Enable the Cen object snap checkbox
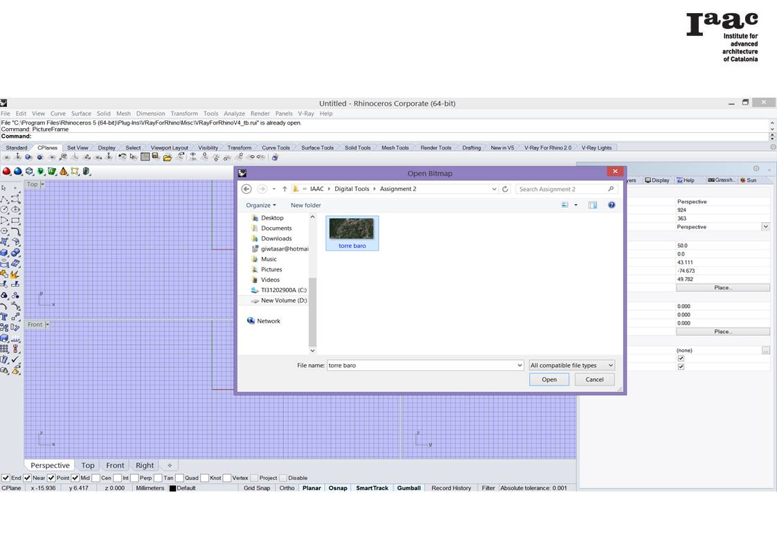The image size is (777, 549). coord(96,478)
